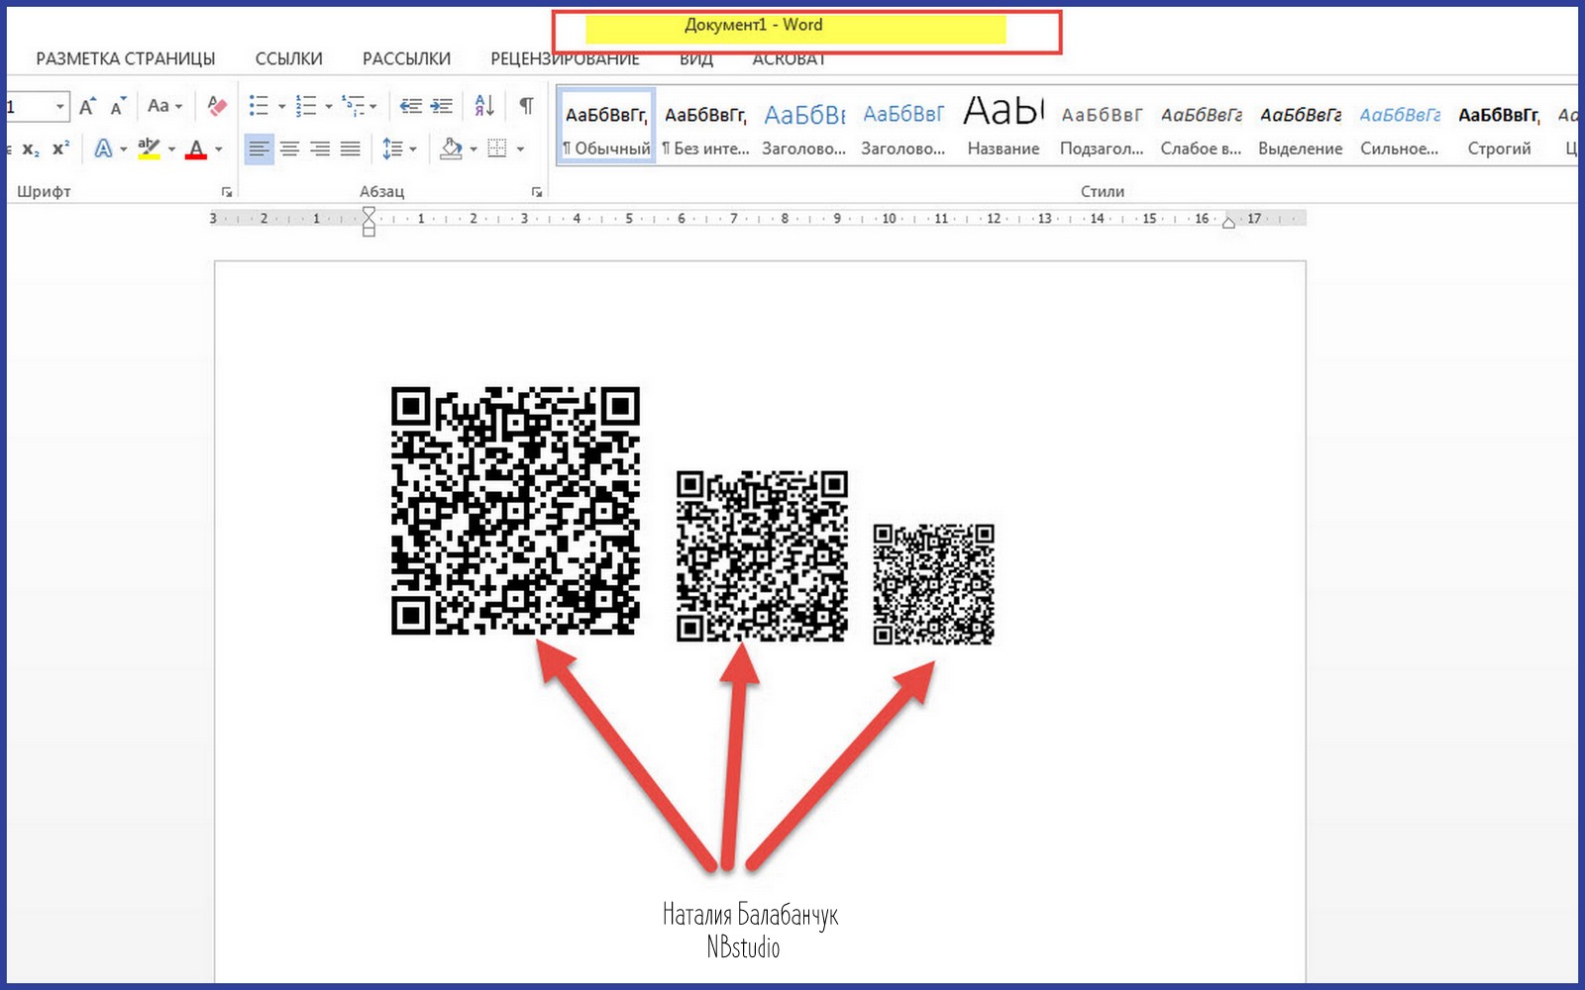Apply bulleted list
This screenshot has width=1585, height=990.
pos(259,106)
